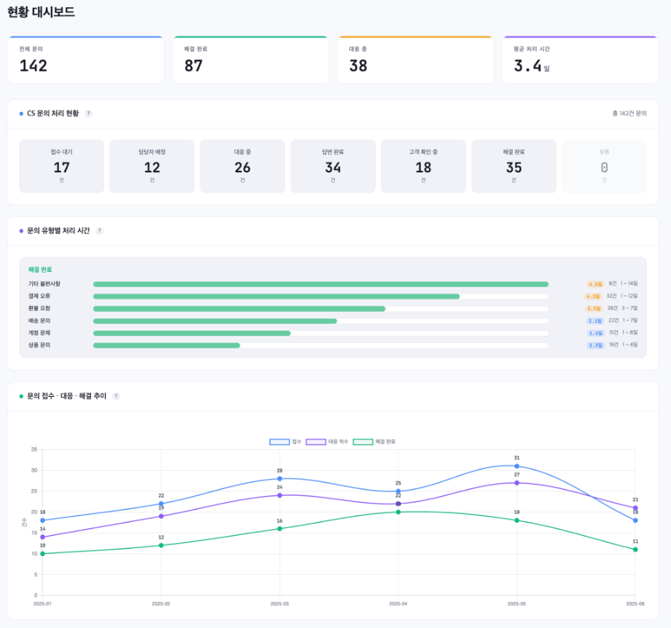Click the 총 142건 문의 text
This screenshot has width=671, height=628.
click(x=630, y=113)
